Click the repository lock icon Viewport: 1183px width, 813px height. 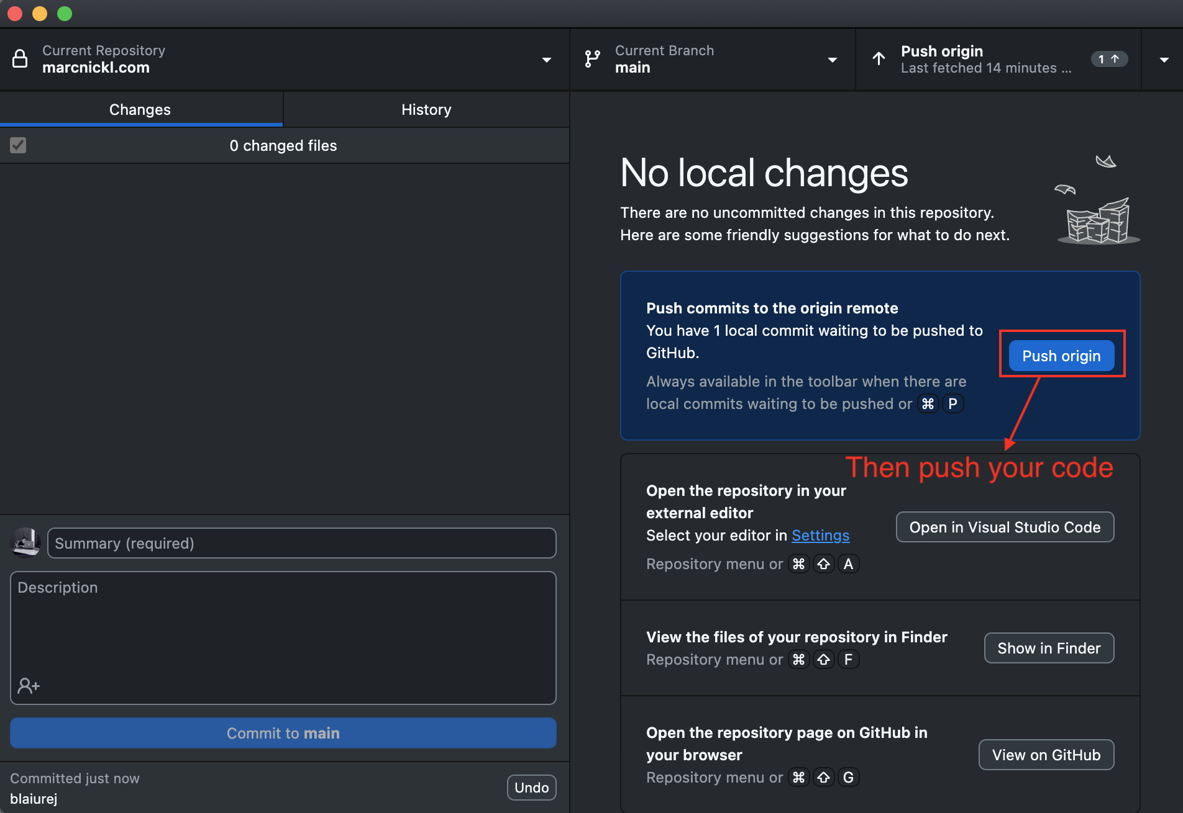click(x=20, y=59)
